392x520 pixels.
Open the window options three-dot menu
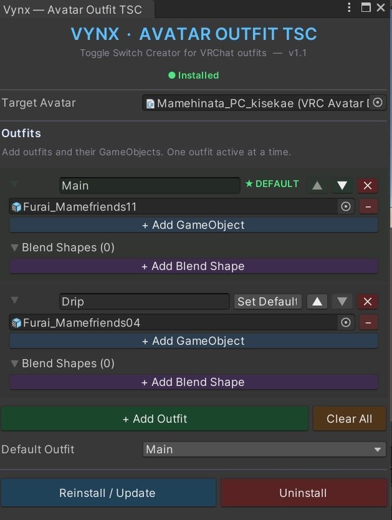pyautogui.click(x=350, y=7)
